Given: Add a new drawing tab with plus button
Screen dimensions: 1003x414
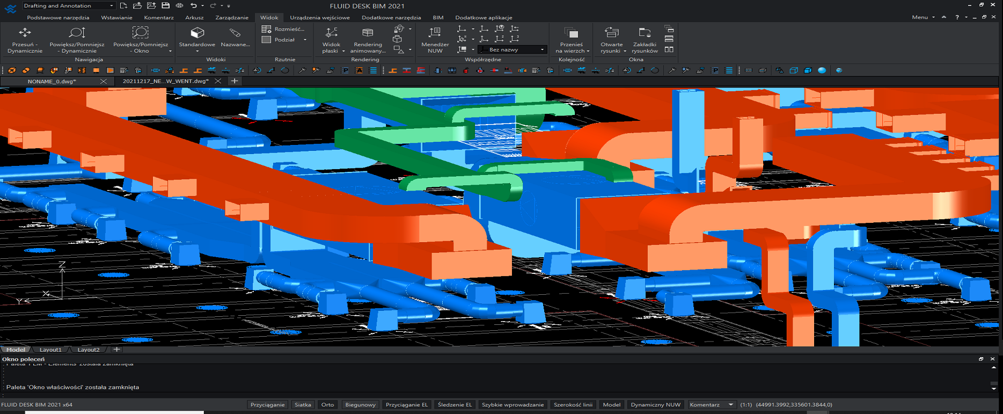Looking at the screenshot, I should click(235, 81).
